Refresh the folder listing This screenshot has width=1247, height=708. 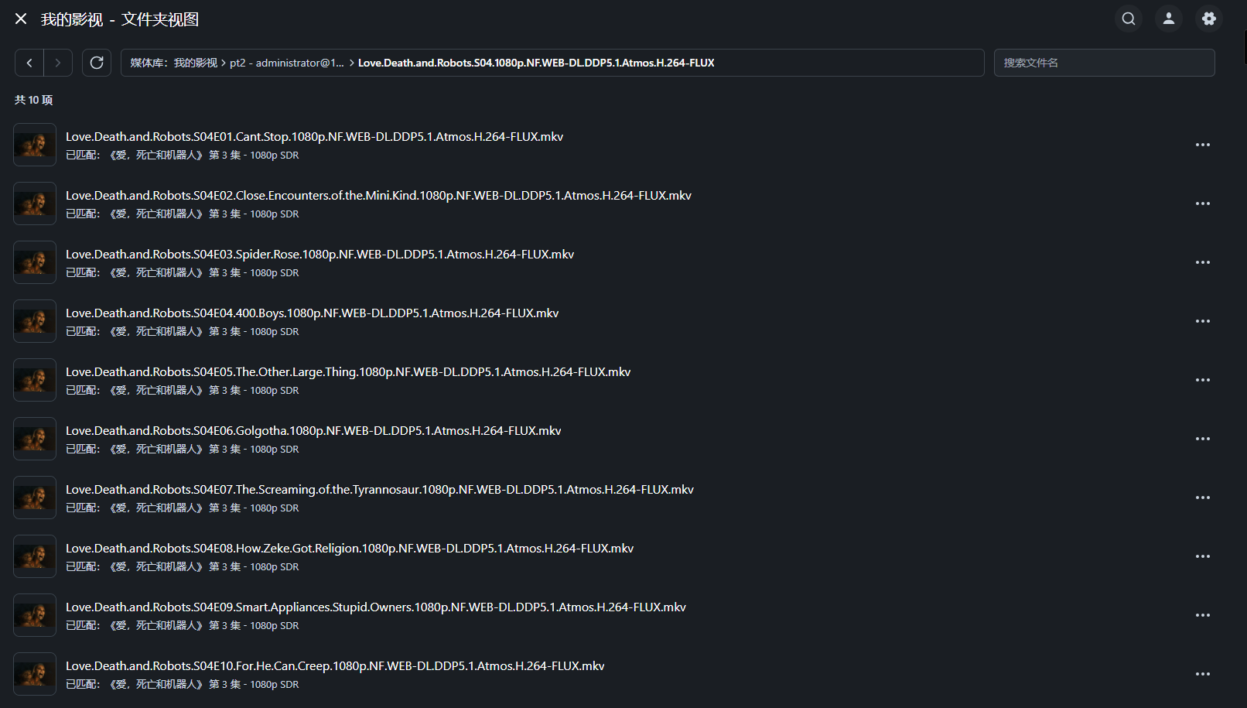[97, 63]
